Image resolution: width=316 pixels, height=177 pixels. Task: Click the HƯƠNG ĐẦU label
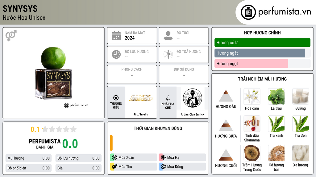226,107
